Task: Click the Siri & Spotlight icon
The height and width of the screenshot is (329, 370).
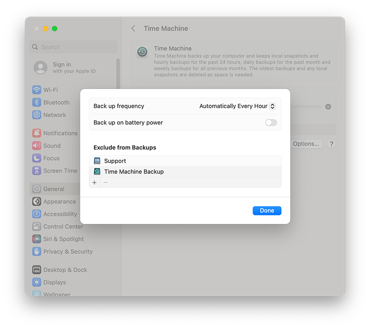Action: pyautogui.click(x=37, y=239)
